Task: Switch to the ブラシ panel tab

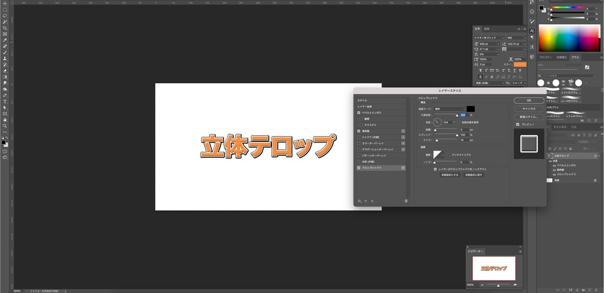Action: tap(575, 57)
